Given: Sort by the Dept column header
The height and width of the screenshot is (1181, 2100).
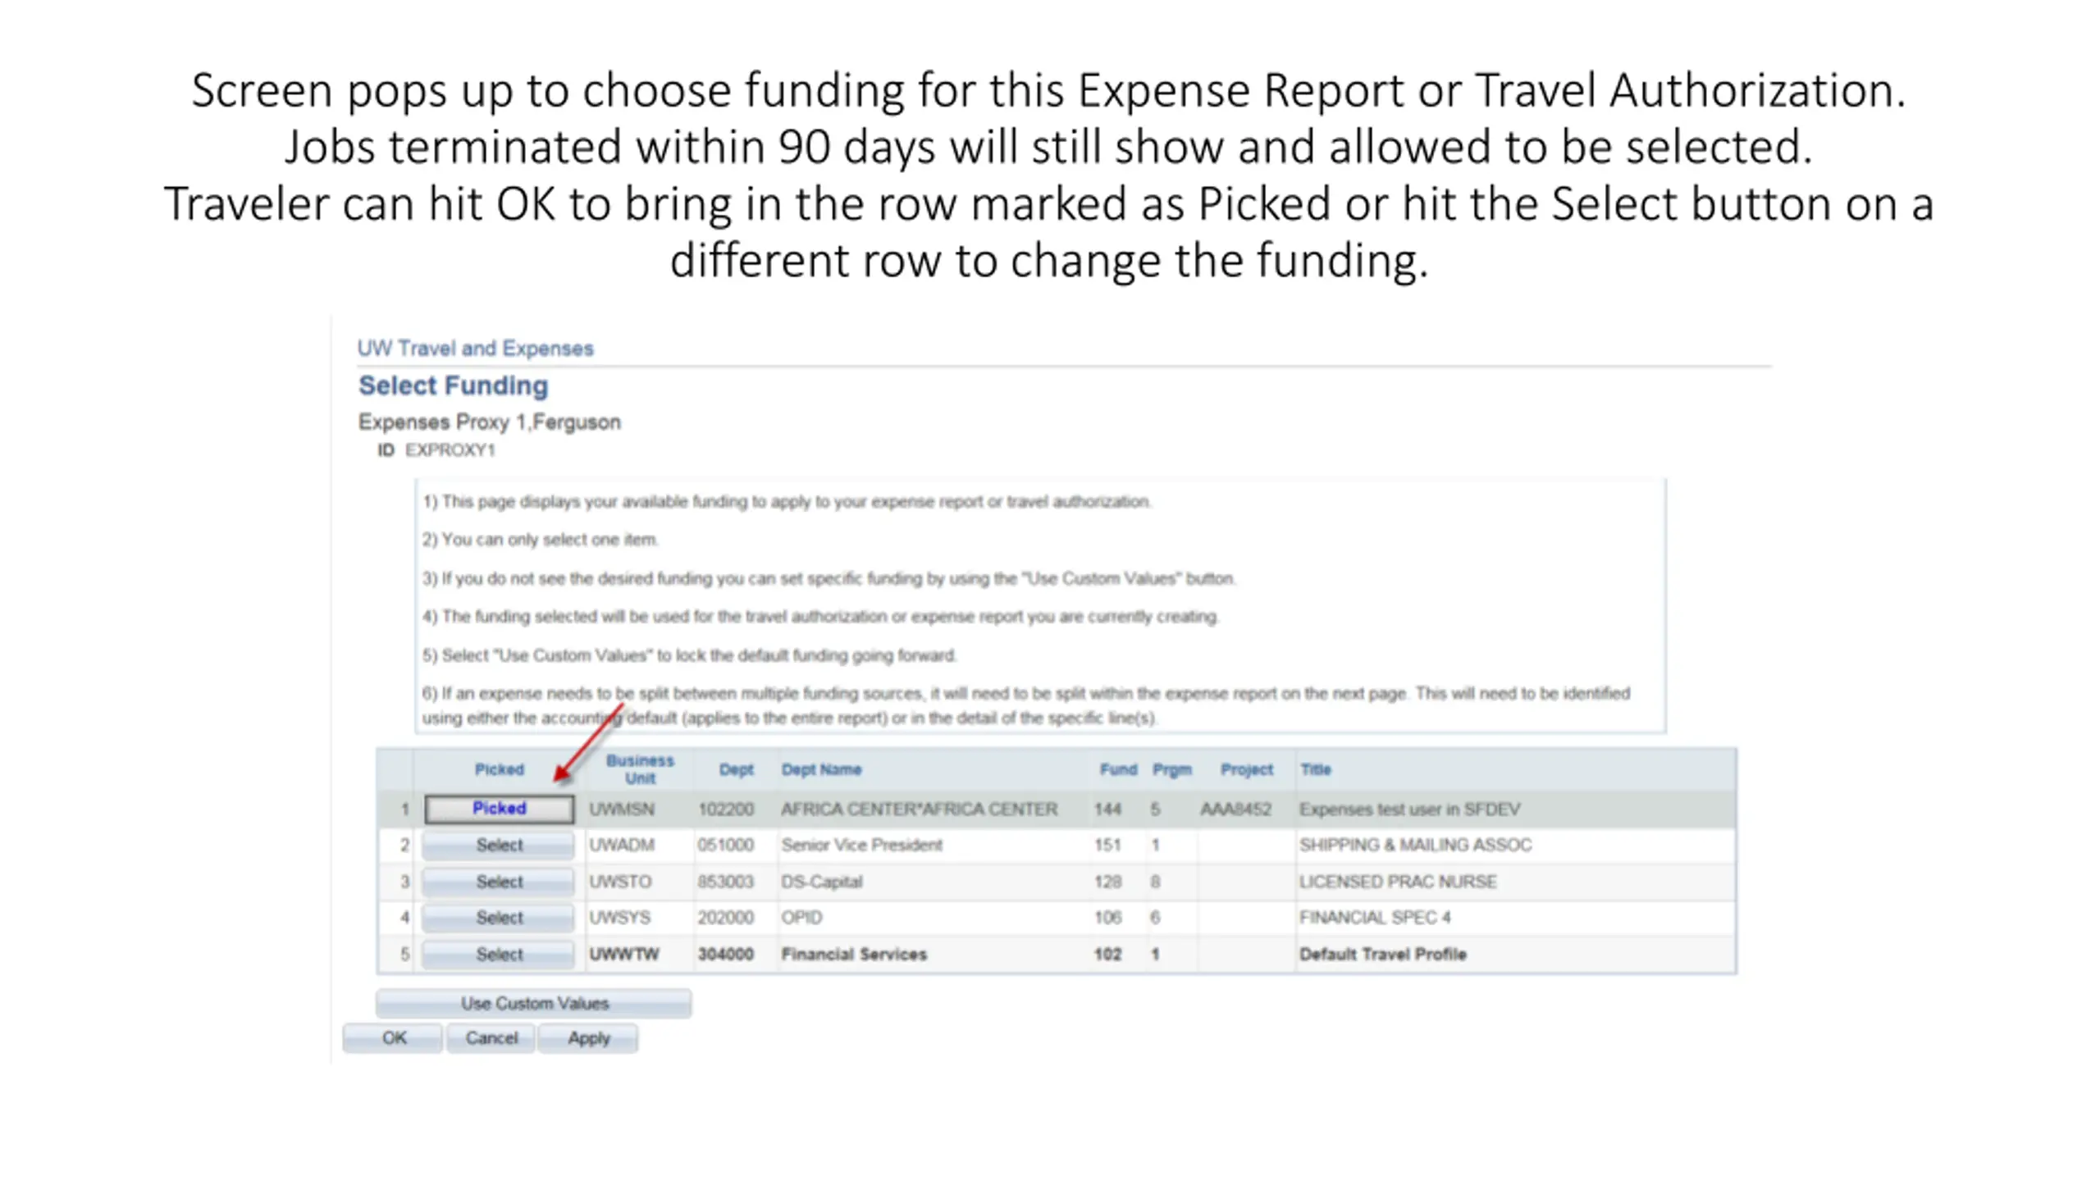Looking at the screenshot, I should click(x=736, y=769).
